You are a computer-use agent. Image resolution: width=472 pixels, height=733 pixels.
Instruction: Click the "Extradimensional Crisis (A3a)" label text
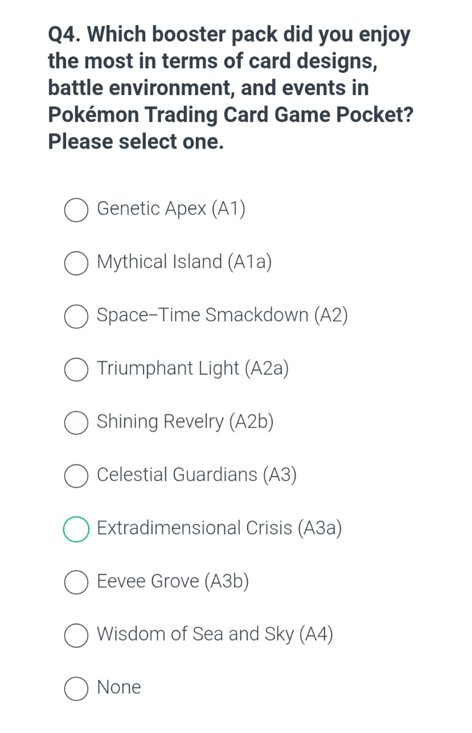[219, 528]
